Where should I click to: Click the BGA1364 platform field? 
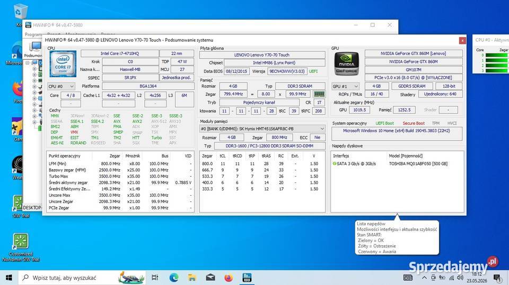click(x=148, y=86)
